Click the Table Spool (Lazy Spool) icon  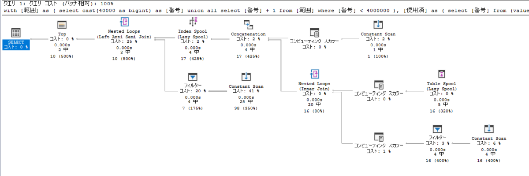pyautogui.click(x=441, y=74)
